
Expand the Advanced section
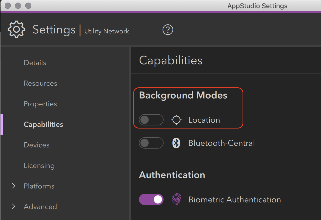tap(14, 207)
